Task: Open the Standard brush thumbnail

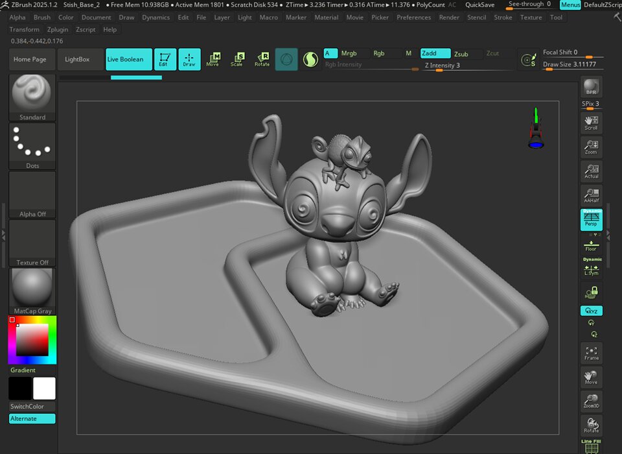Action: [x=32, y=97]
